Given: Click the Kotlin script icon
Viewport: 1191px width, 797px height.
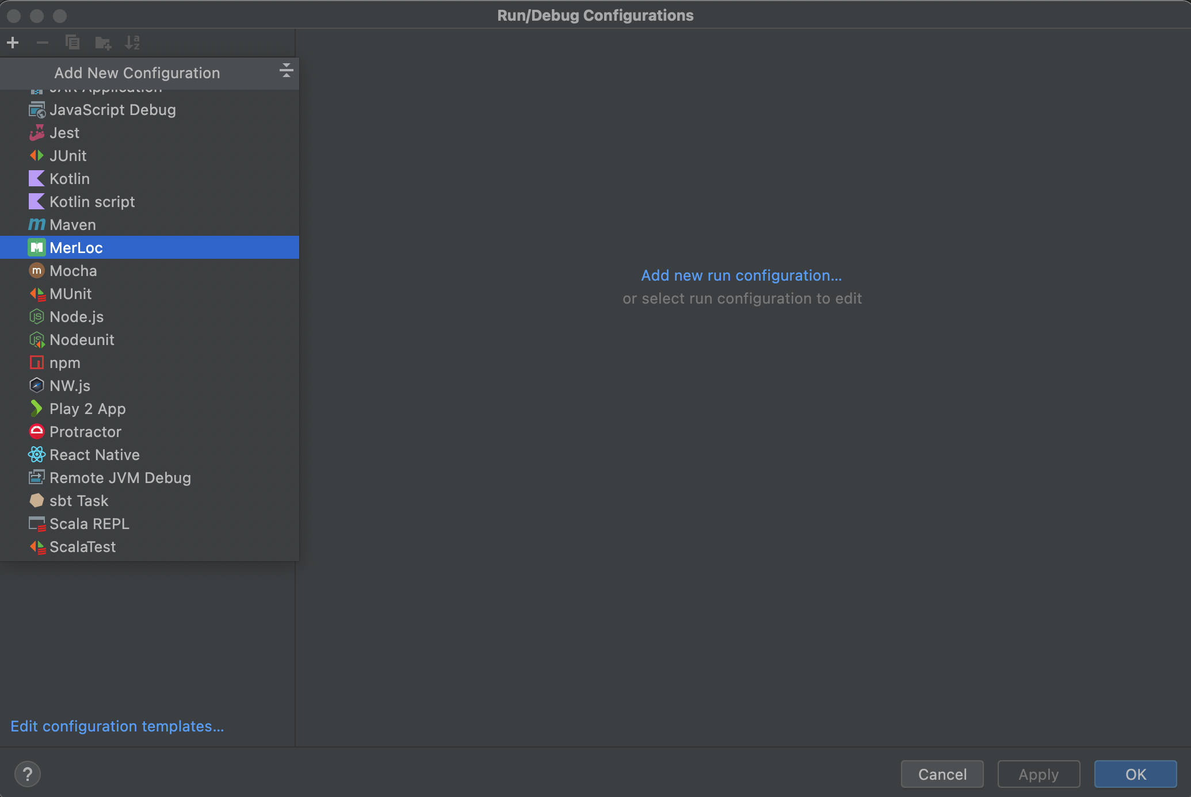Looking at the screenshot, I should (37, 202).
